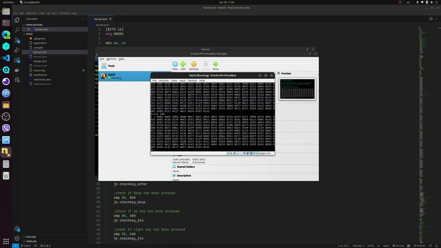
Task: Open compile file in the Explorer
Action: (x=38, y=48)
